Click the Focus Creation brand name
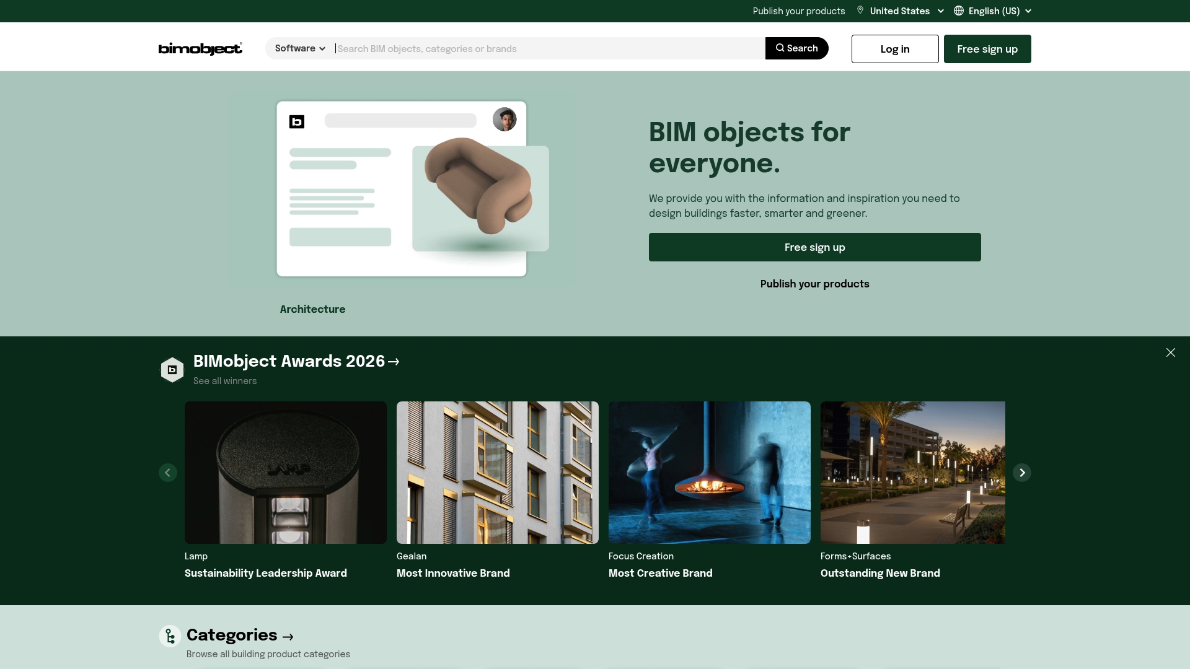Viewport: 1190px width, 669px height. [641, 556]
